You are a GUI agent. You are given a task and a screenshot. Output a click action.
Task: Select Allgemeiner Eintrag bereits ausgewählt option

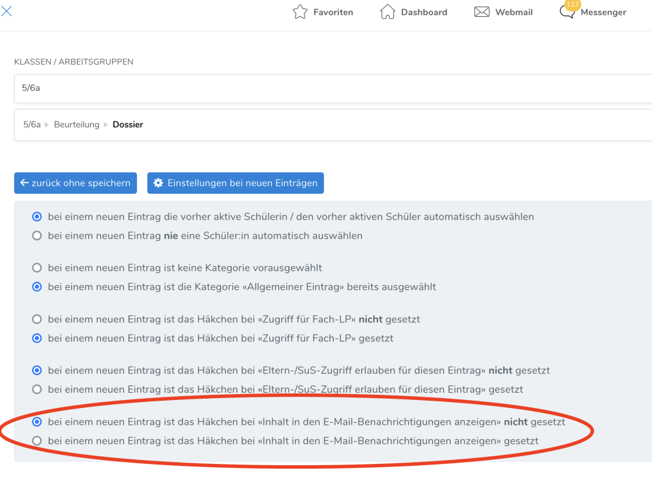tap(37, 286)
